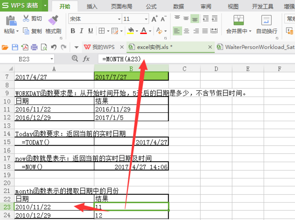Increase font size with A+ icon
This screenshot has height=220, width=295.
(x=154, y=19)
